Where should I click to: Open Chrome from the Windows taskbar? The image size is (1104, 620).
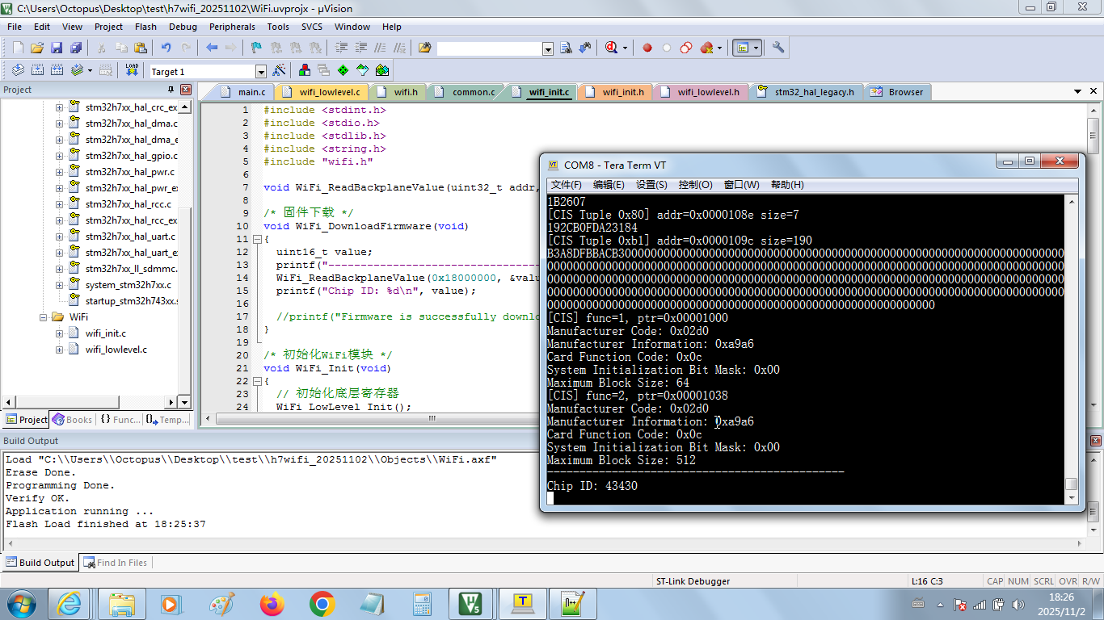pyautogui.click(x=322, y=603)
